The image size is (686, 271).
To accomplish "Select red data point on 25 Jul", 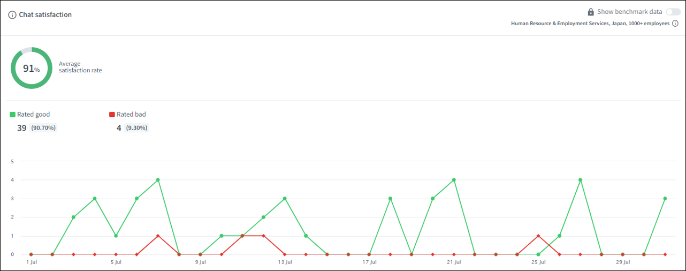I will pyautogui.click(x=538, y=236).
